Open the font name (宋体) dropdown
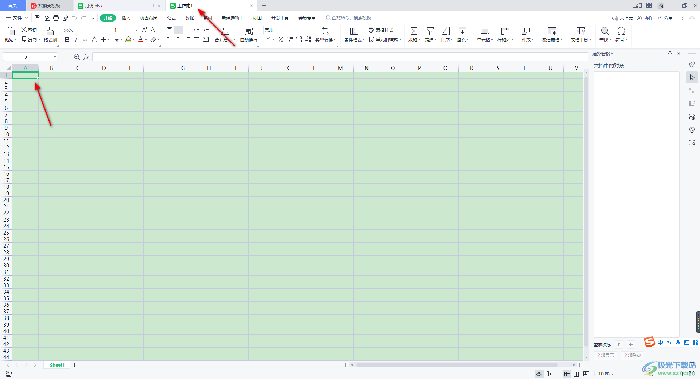The image size is (700, 379). point(111,30)
